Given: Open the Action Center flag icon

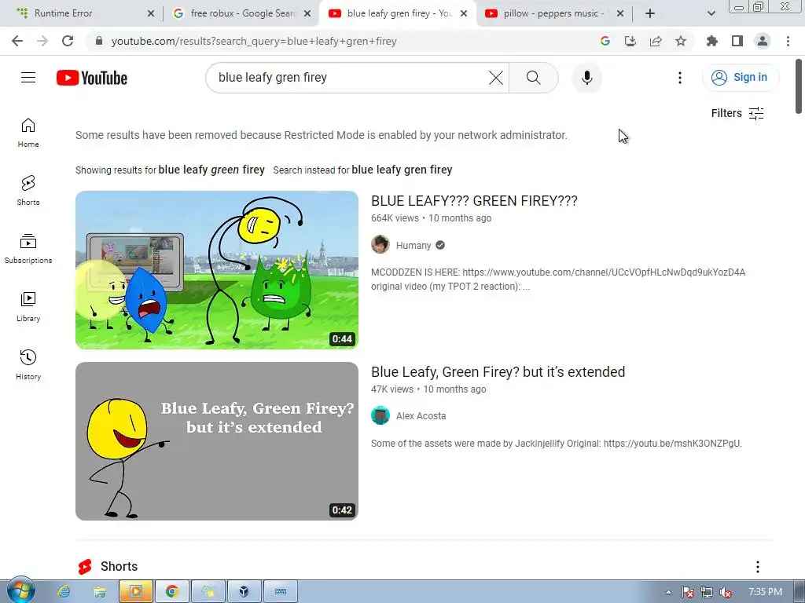Looking at the screenshot, I should (x=687, y=592).
